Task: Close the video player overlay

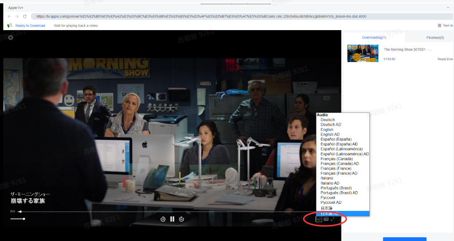Action: (10, 38)
